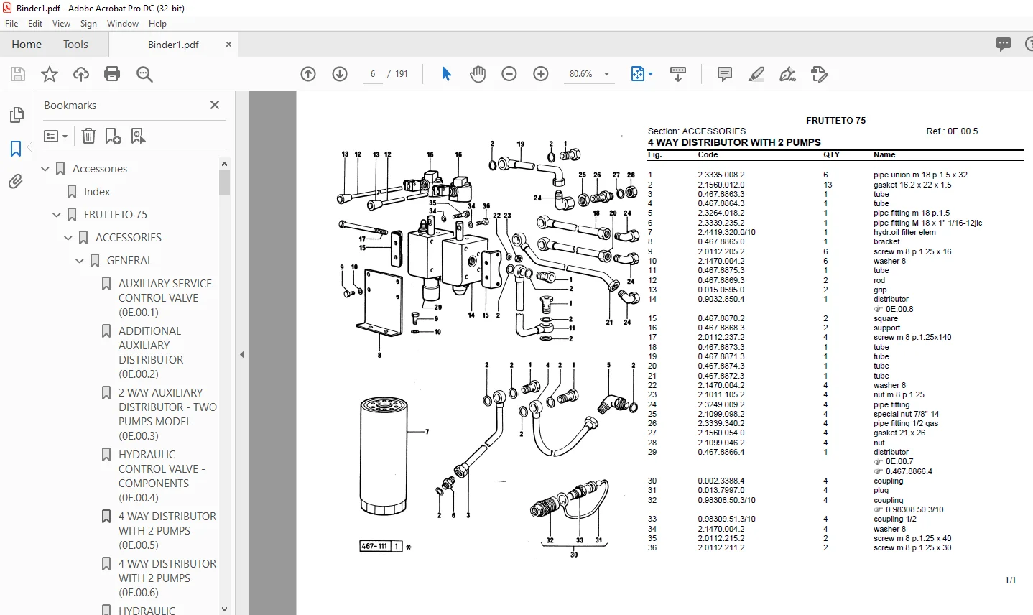Collapse the Accessories bookmark
The image size is (1033, 615).
(x=45, y=169)
